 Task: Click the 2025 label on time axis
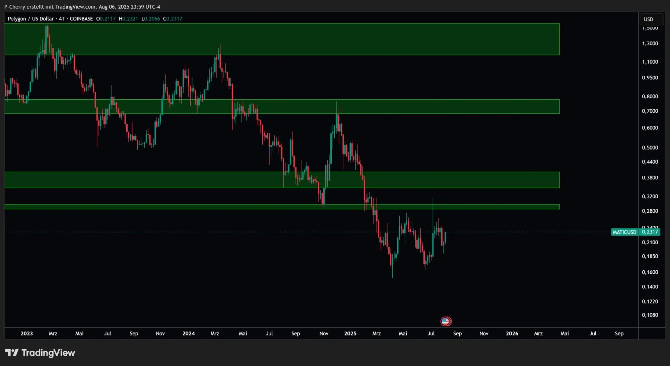pos(350,334)
